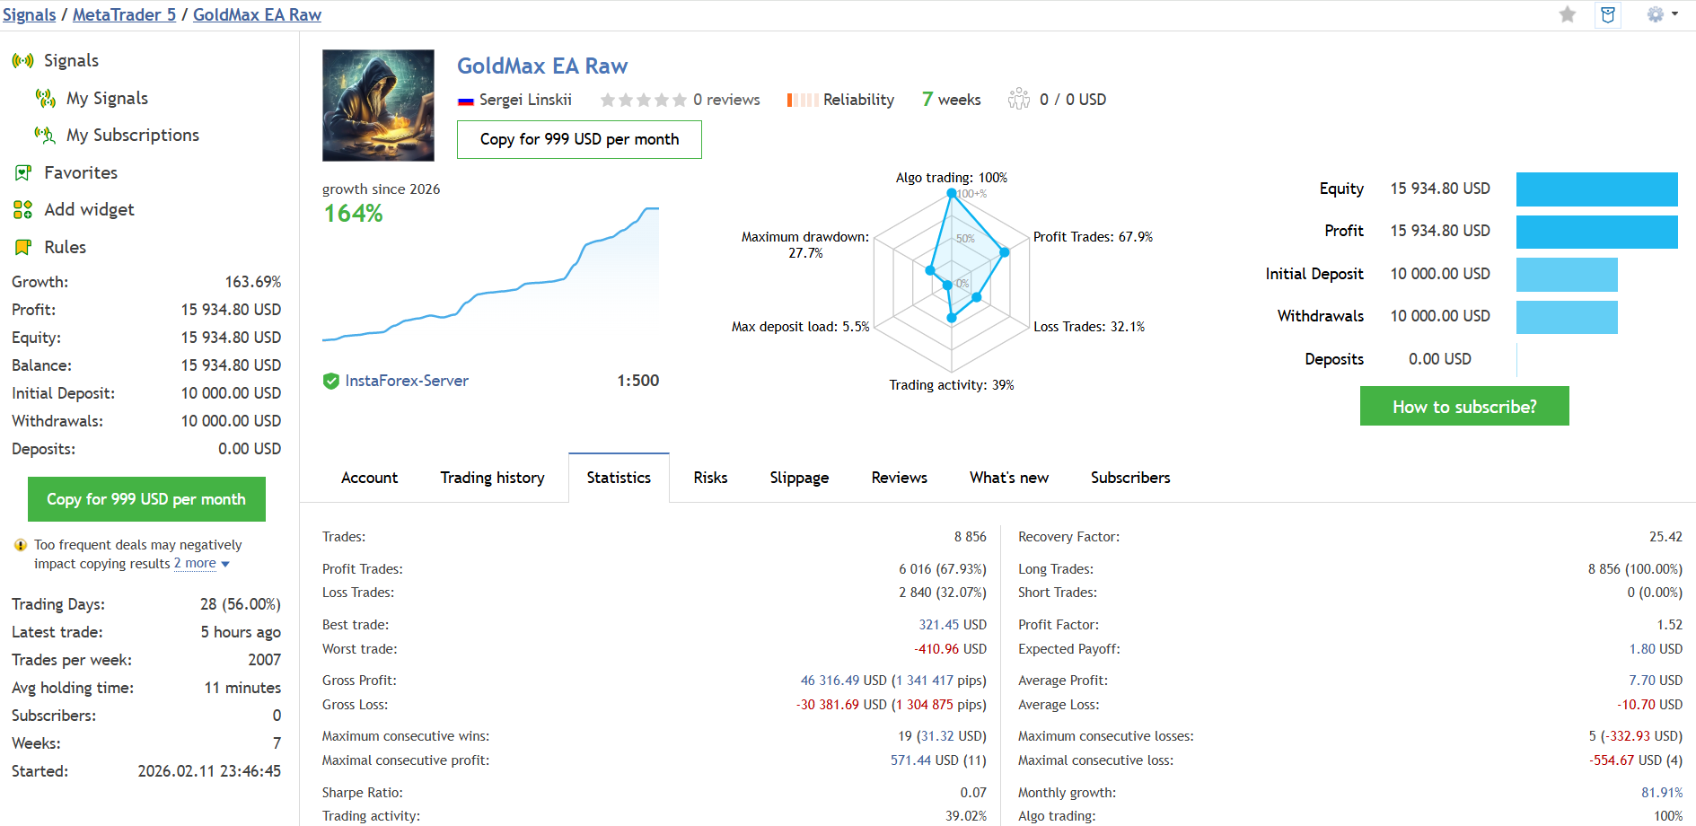Open the settings gear dropdown
Screen dimensions: 1696x826
tap(1662, 14)
